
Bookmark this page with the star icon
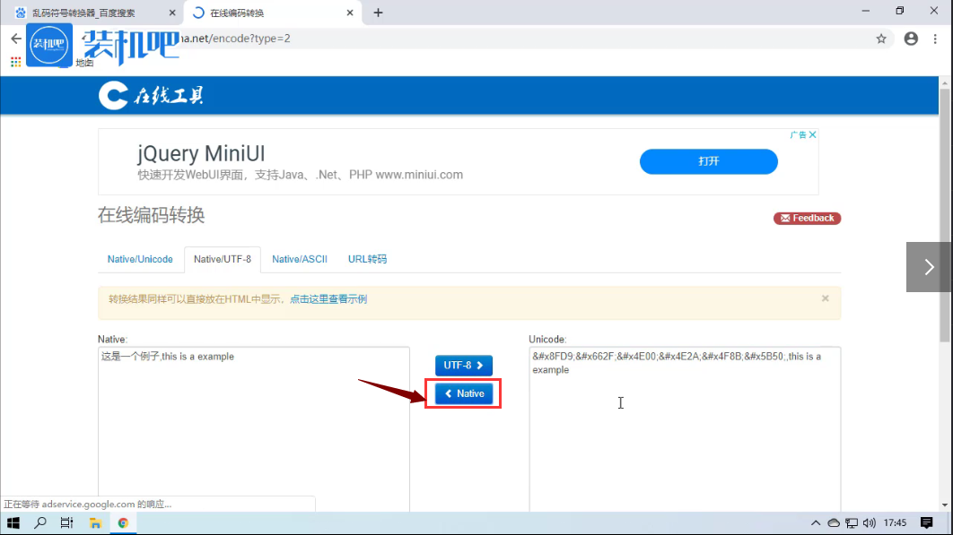coord(881,39)
